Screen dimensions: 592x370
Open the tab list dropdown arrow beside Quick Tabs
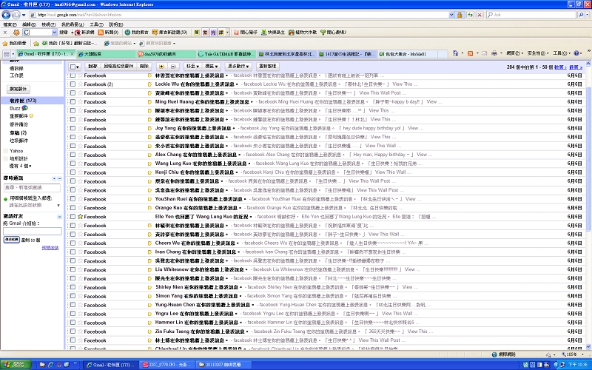click(13, 54)
